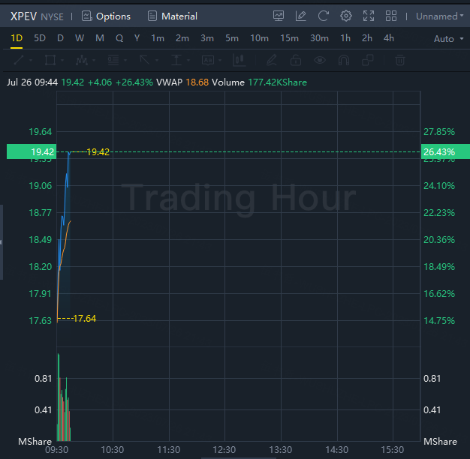The image size is (470, 459).
Task: Click the Volume 177.42KShare label
Action: coord(259,82)
